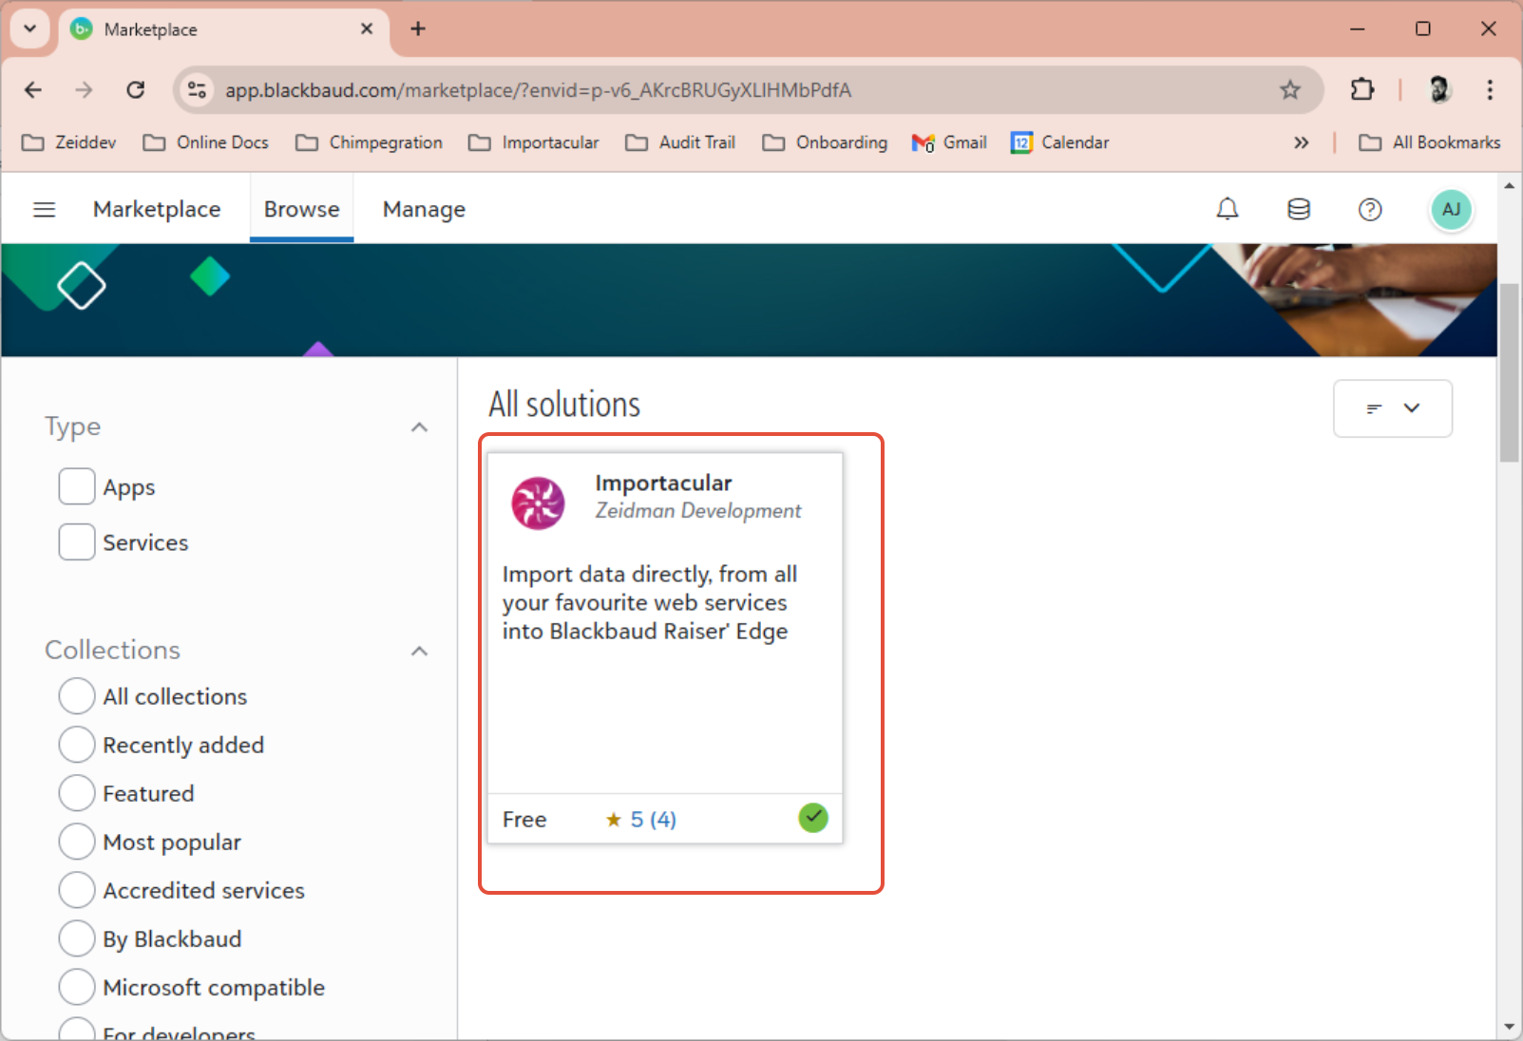Click the All solutions heading
1523x1041 pixels.
tap(564, 405)
